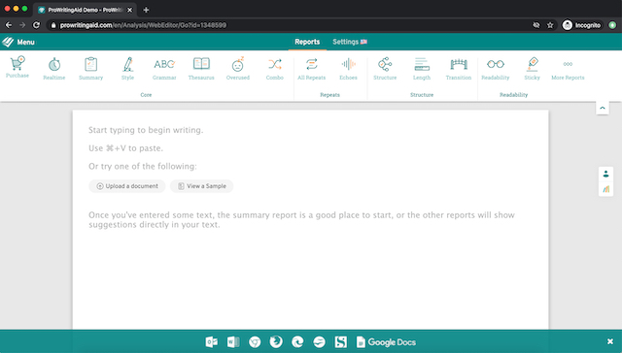Open the Readability report
The width and height of the screenshot is (622, 353).
point(496,69)
